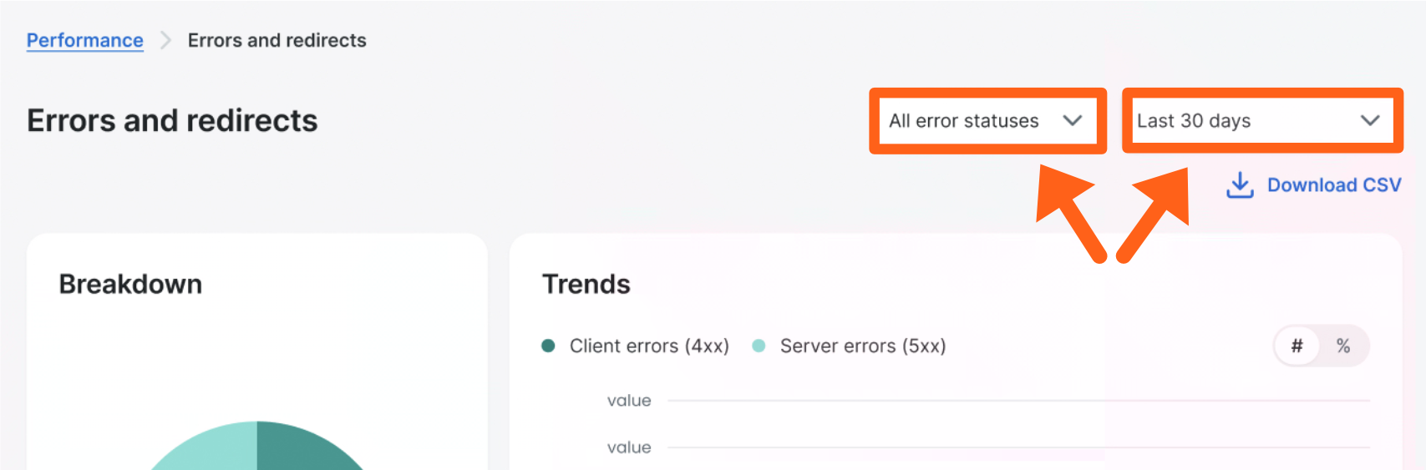Toggle Server errors (5xx) legend label

863,346
